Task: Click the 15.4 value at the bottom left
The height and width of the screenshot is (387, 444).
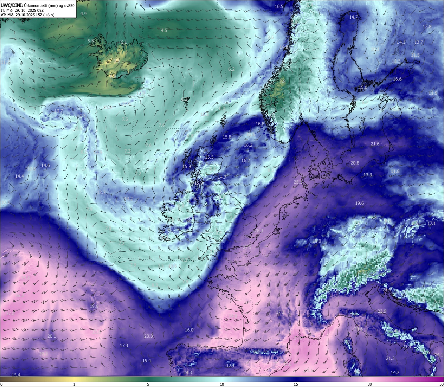Action: pos(16,375)
